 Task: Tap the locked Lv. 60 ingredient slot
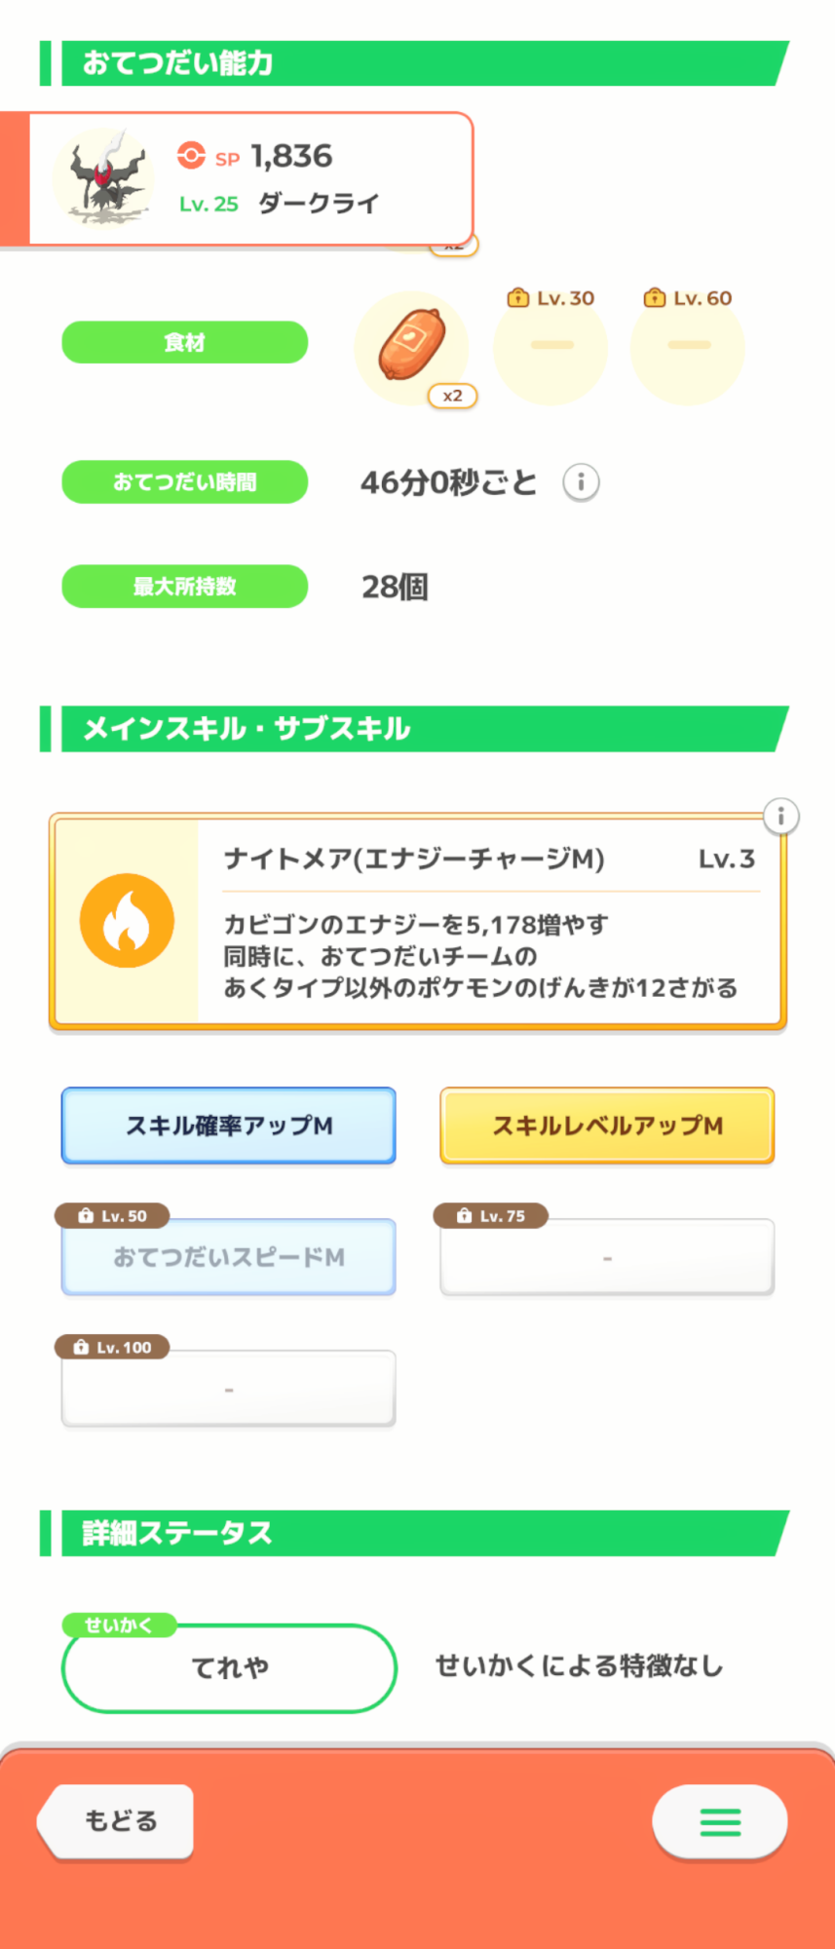pyautogui.click(x=688, y=346)
